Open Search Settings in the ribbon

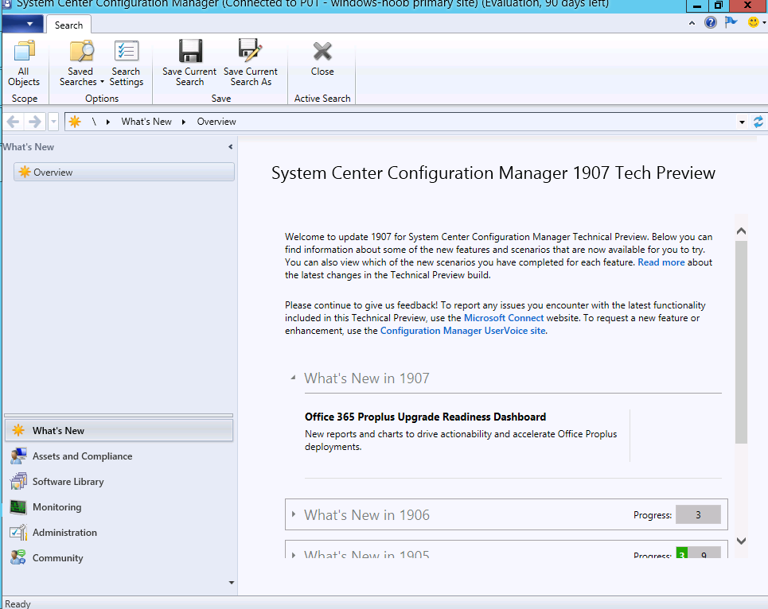pos(127,52)
